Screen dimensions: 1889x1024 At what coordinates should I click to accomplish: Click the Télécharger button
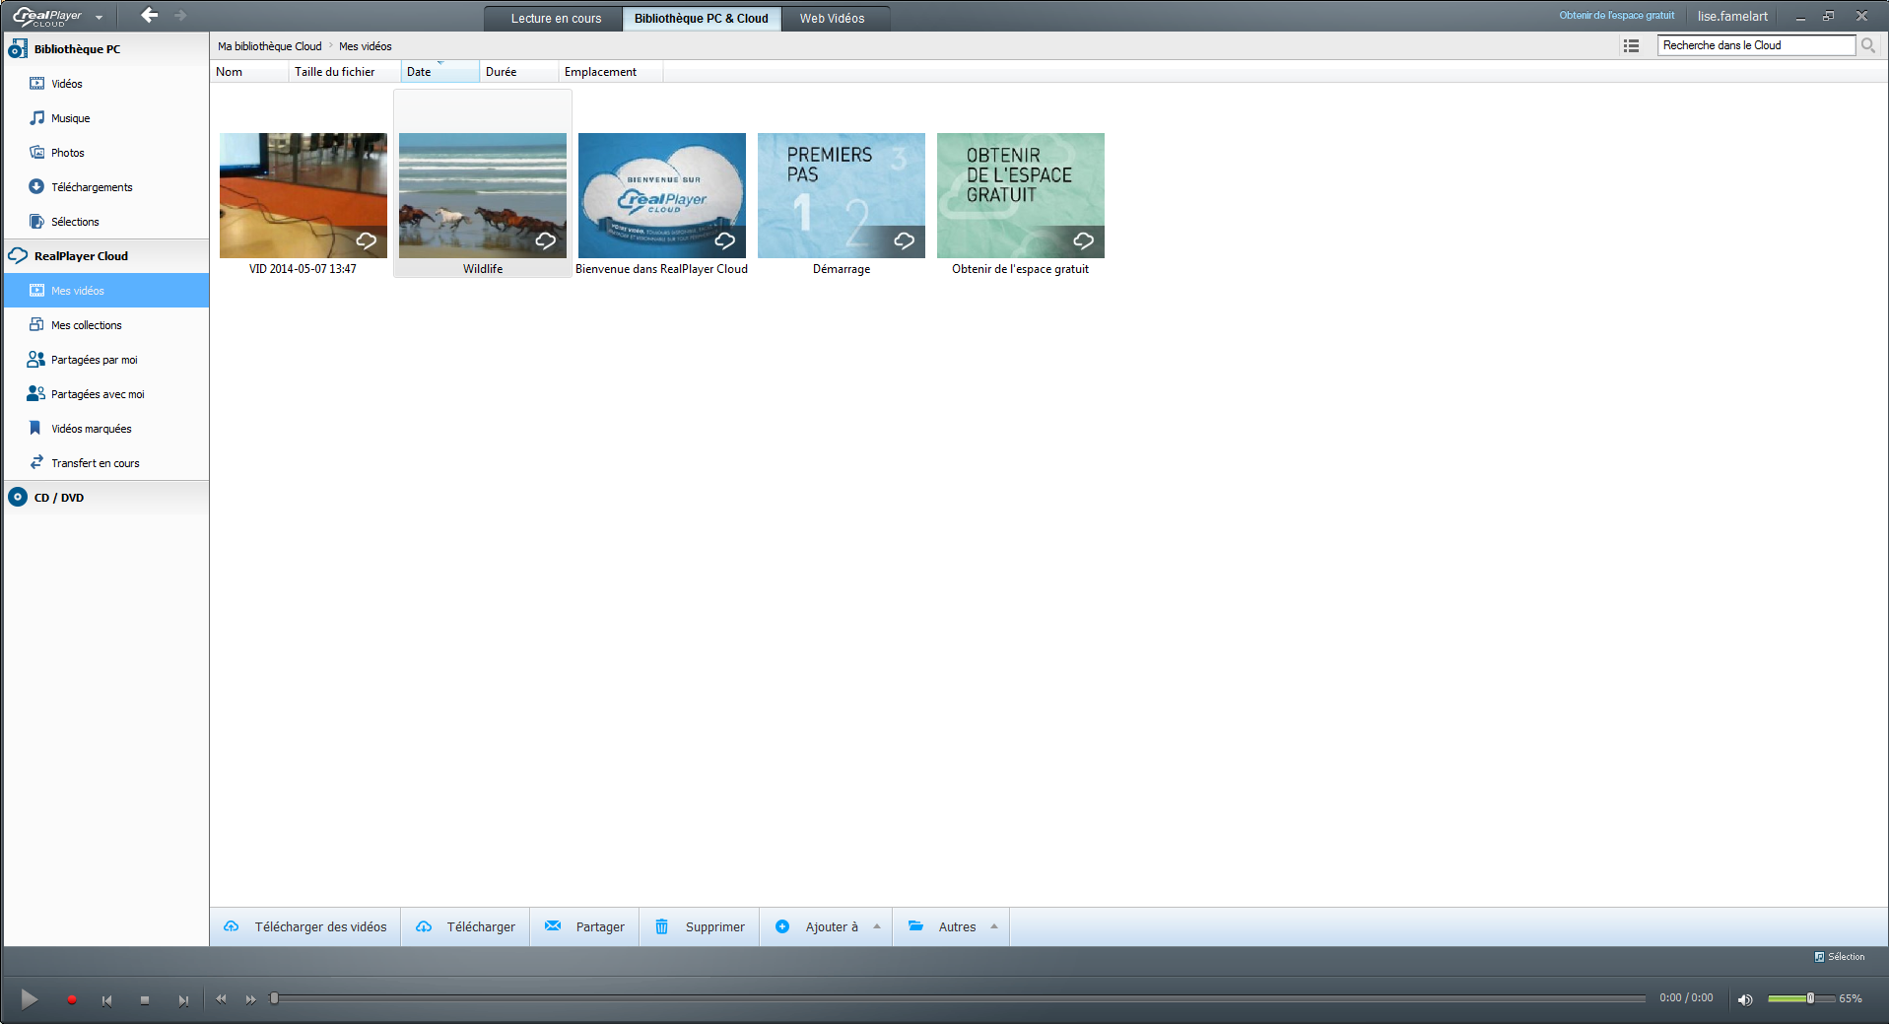(x=465, y=926)
